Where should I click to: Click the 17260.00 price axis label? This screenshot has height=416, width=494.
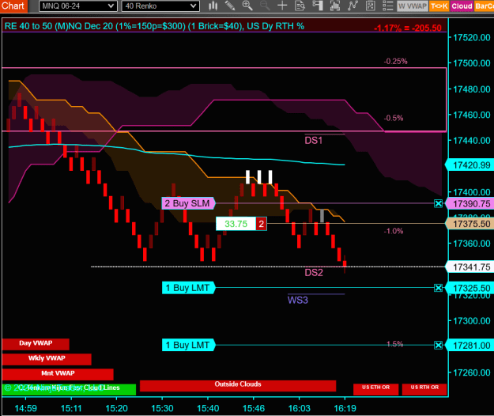[x=472, y=373]
